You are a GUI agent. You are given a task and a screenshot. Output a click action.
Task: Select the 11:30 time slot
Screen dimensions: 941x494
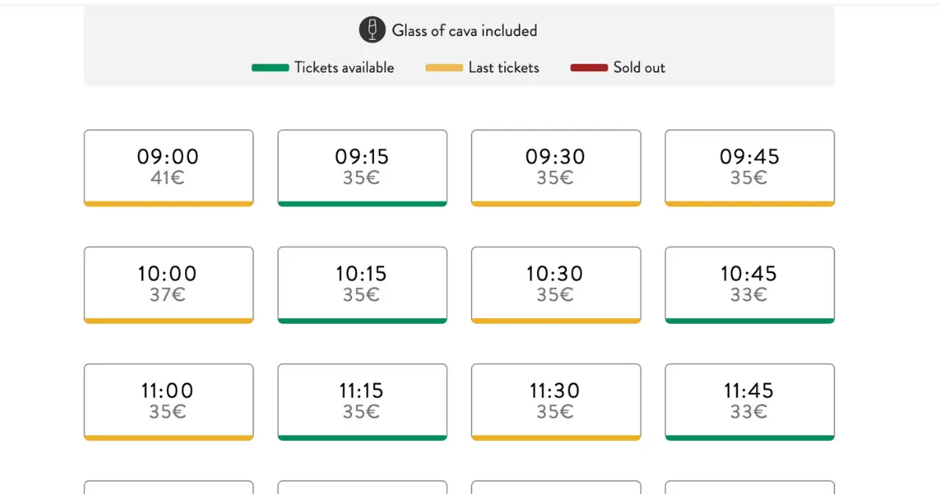coord(556,401)
